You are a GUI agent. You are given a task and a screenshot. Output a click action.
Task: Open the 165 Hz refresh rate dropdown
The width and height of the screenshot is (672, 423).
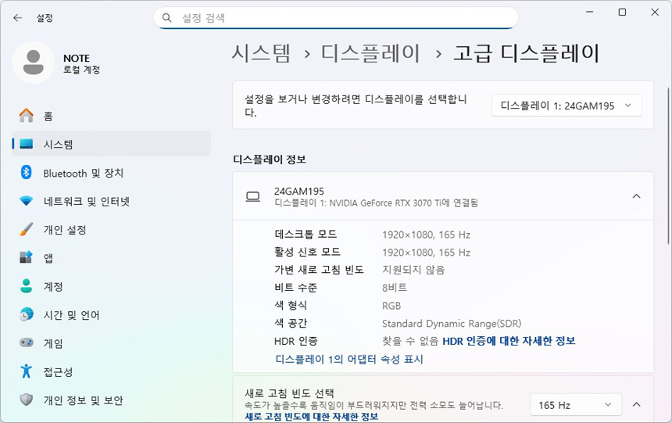pyautogui.click(x=575, y=405)
